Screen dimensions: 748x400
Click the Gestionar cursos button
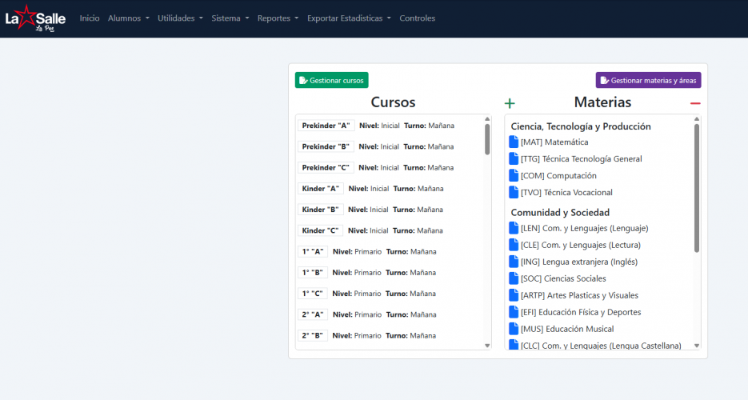(331, 80)
